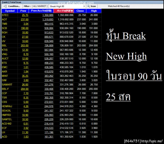
Task: Select the BBL symbol
Action: 4,45
